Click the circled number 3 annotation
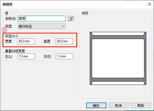Screen dimensions: 154x111 (x=4, y=30)
